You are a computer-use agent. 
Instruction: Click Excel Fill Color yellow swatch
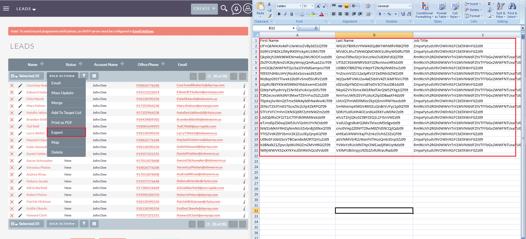[x=312, y=14]
